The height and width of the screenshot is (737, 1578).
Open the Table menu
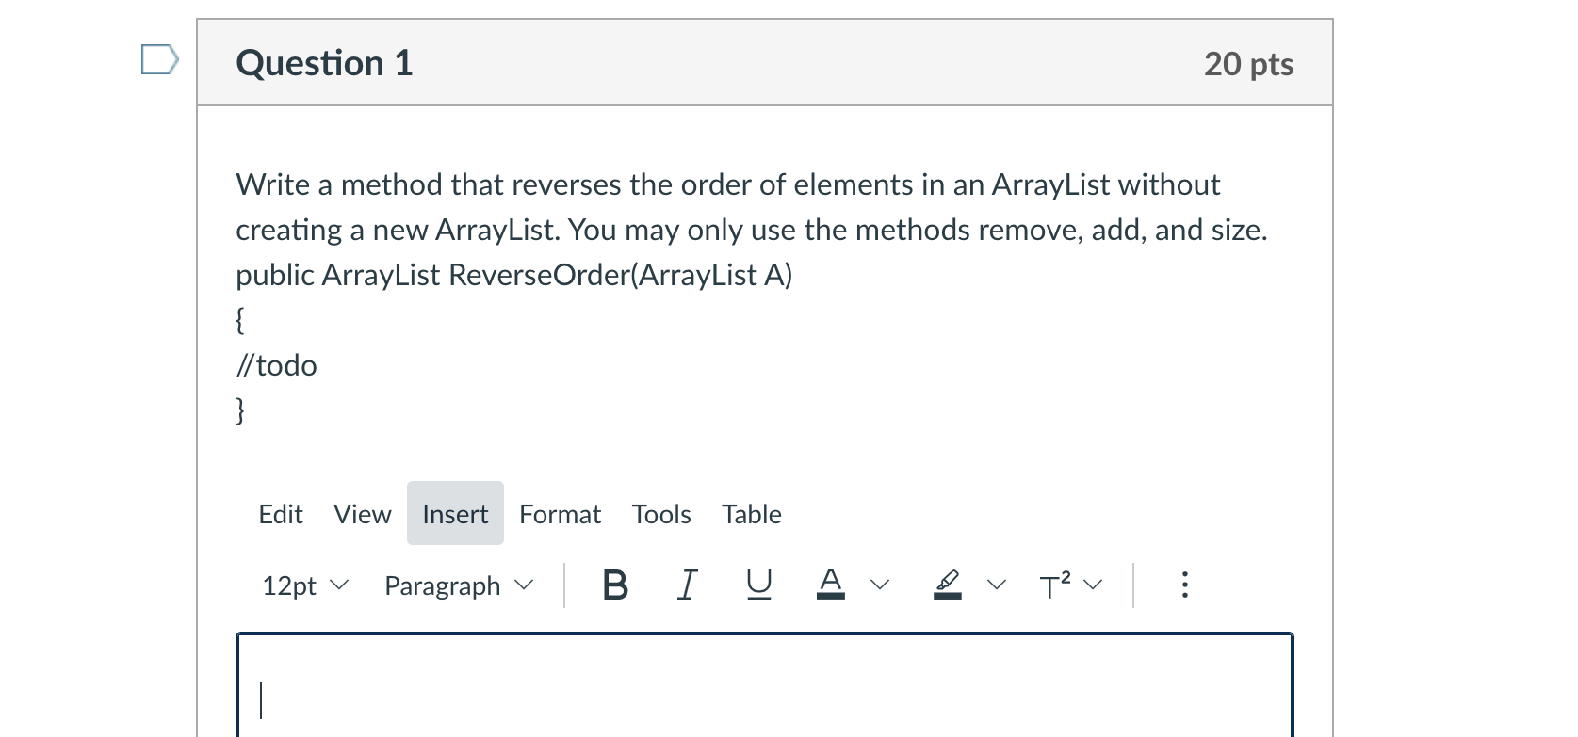[x=752, y=514]
